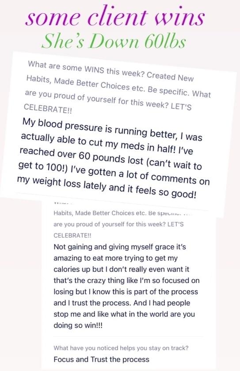Viewport: 240px width, 371px height.
Task: Click the 'She's Down 60lbs' subtitle
Action: point(114,41)
